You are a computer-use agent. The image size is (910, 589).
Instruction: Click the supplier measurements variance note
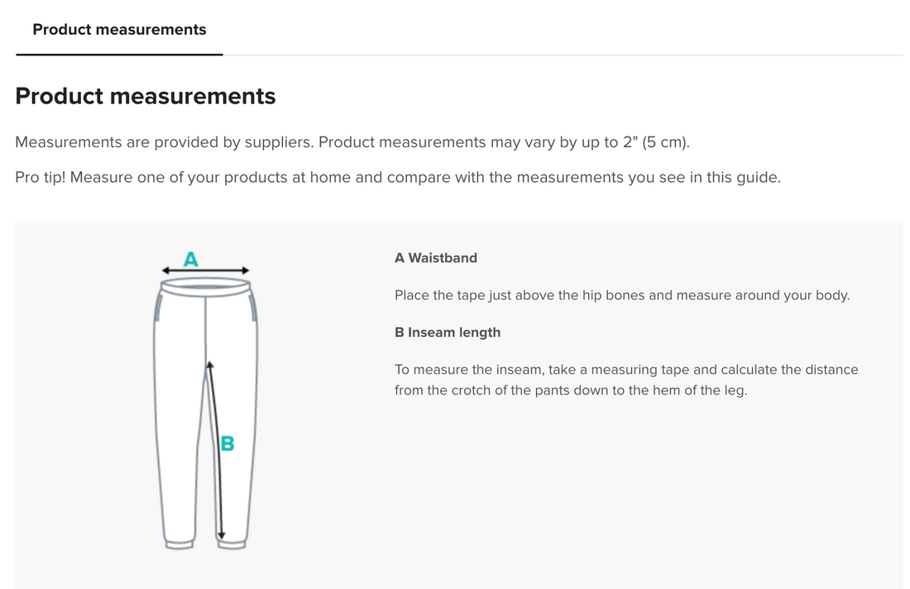click(x=352, y=142)
